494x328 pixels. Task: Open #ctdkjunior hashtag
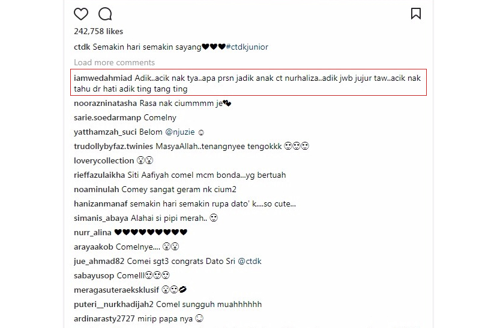[x=247, y=47]
